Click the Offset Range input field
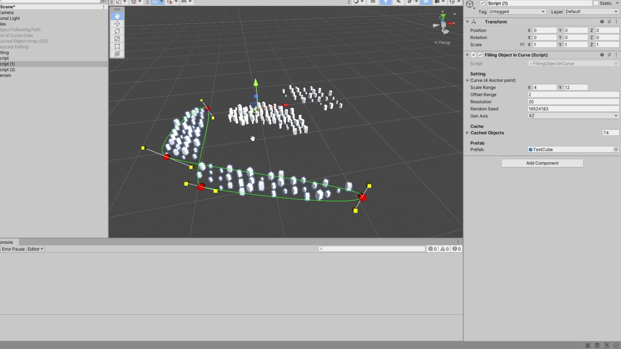Screen dimensions: 621x349 click(x=573, y=95)
